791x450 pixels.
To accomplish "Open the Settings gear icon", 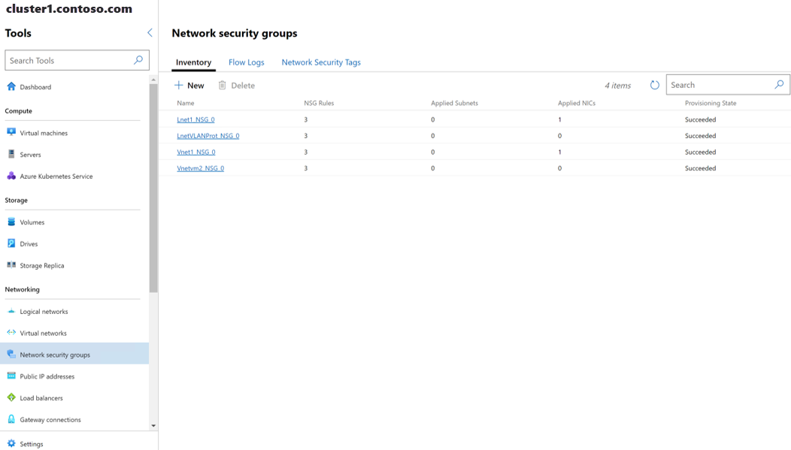I will click(11, 443).
